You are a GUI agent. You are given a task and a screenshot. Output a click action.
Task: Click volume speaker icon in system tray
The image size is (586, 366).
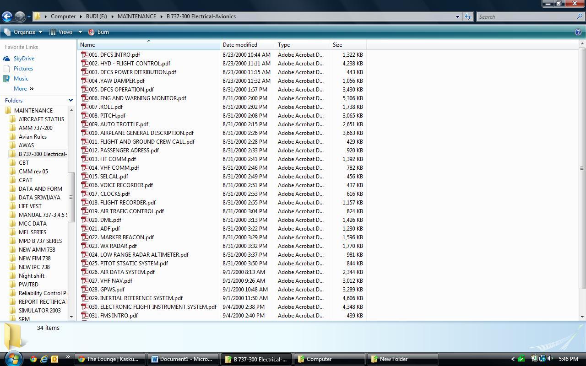[x=550, y=359]
